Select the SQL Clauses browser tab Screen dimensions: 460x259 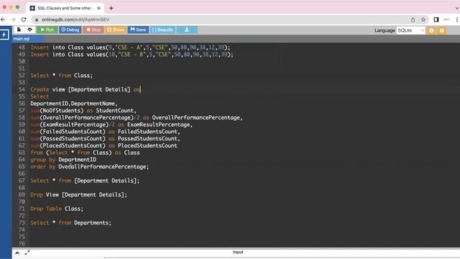point(65,8)
